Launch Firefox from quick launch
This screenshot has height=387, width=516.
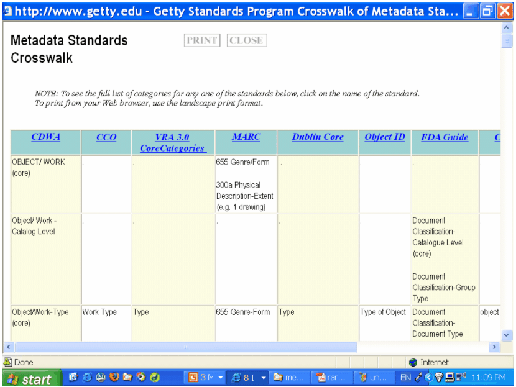click(114, 377)
